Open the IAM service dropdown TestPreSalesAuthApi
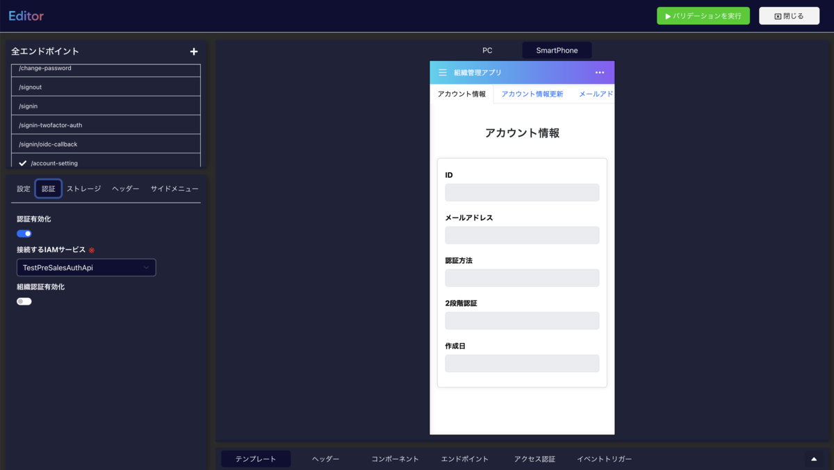This screenshot has width=834, height=470. tap(86, 267)
